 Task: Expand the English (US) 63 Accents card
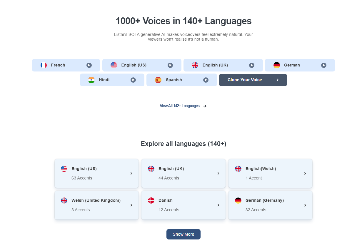coord(96,173)
